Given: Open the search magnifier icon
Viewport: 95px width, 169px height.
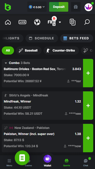Looking at the screenshot, I should [87, 22].
